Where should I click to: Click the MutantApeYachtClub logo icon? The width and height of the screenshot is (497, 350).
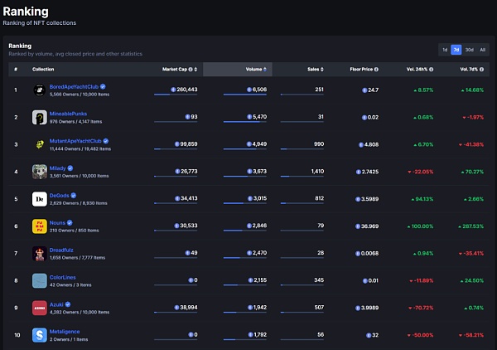(x=39, y=144)
